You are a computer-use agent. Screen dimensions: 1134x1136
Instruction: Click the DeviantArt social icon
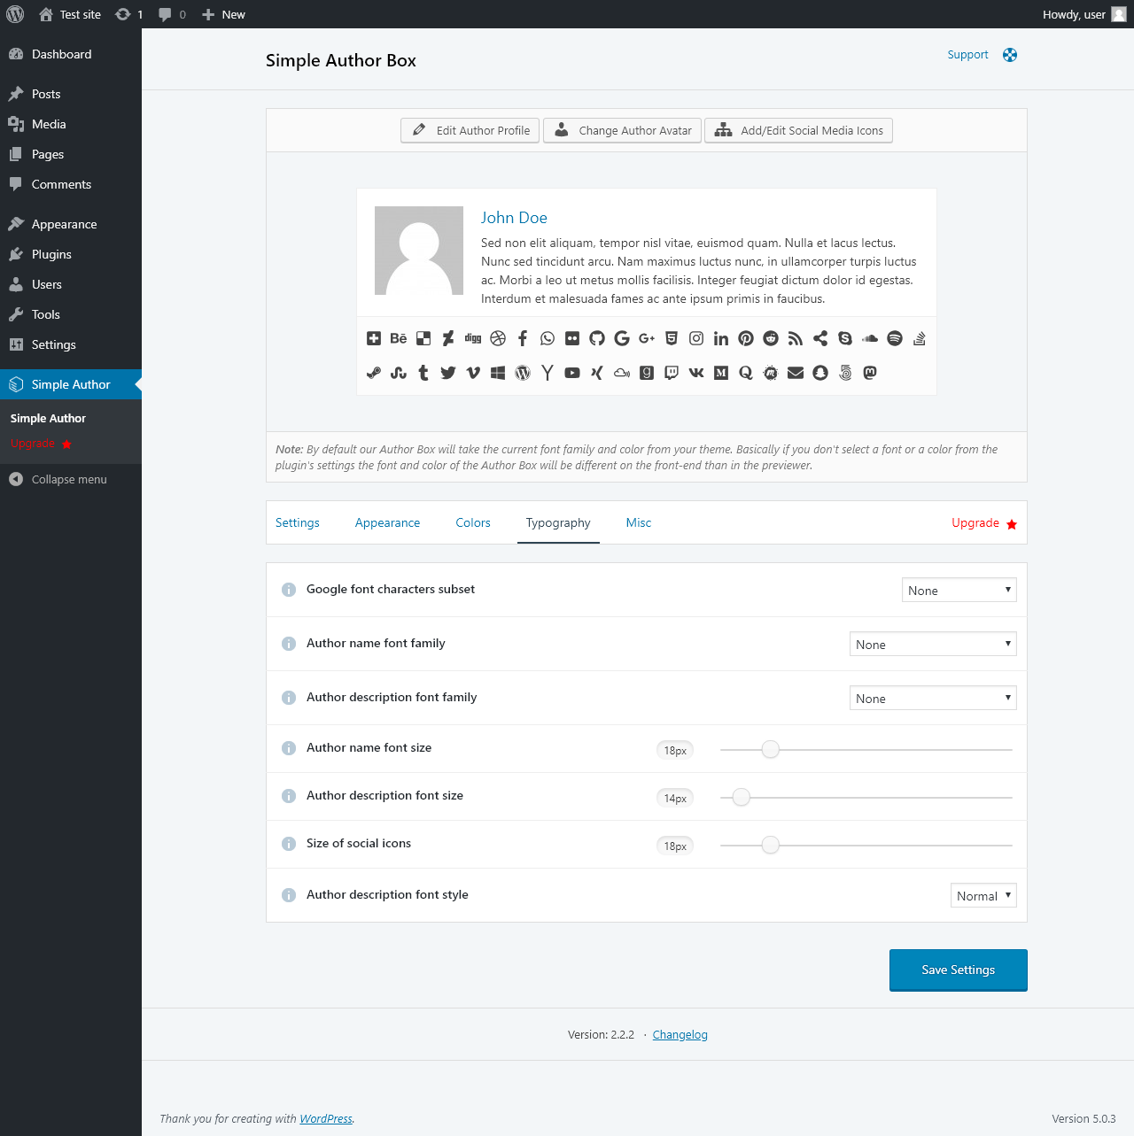[448, 338]
